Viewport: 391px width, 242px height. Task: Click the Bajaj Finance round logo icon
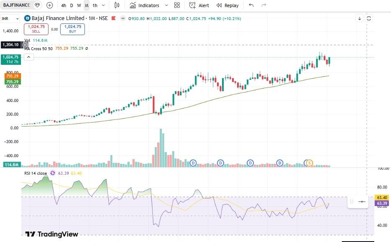click(27, 18)
